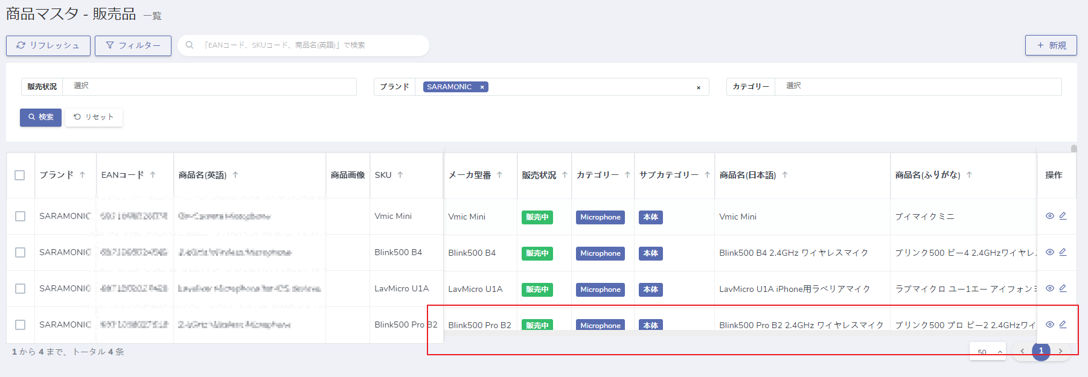Screen dimensions: 1088x377
Task: Click the vertical scrollbar of the table
Action: [1074, 148]
